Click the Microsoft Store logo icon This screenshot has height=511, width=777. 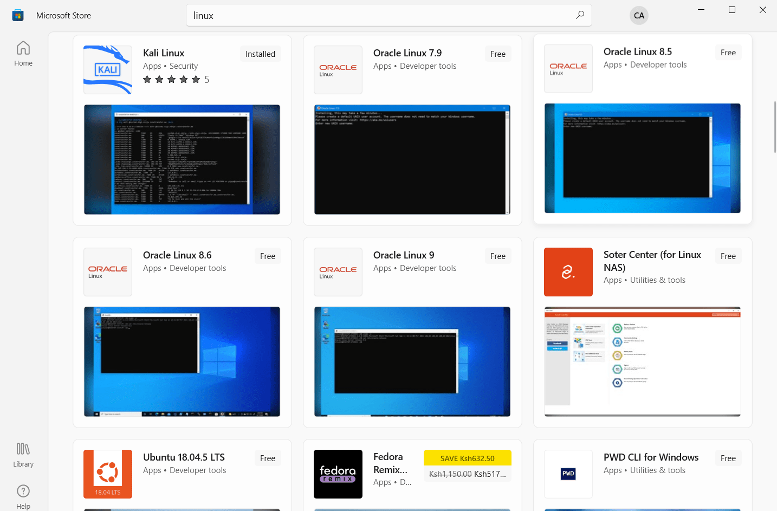18,16
